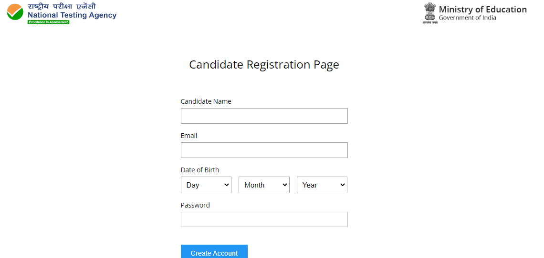This screenshot has height=258, width=544.
Task: Click the Password field label
Action: click(x=195, y=205)
